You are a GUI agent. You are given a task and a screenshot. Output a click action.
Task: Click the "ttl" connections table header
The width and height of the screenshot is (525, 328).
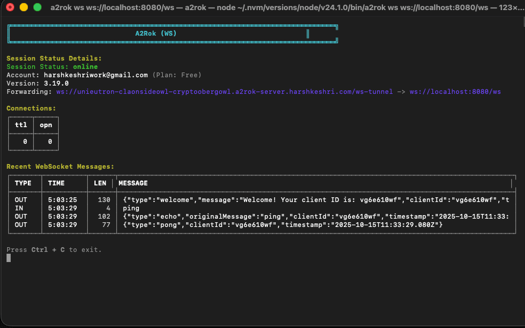pyautogui.click(x=21, y=125)
